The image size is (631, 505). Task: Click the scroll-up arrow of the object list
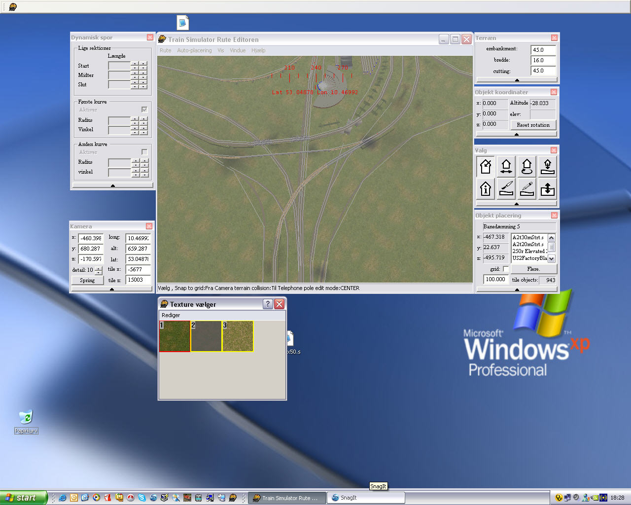click(552, 238)
